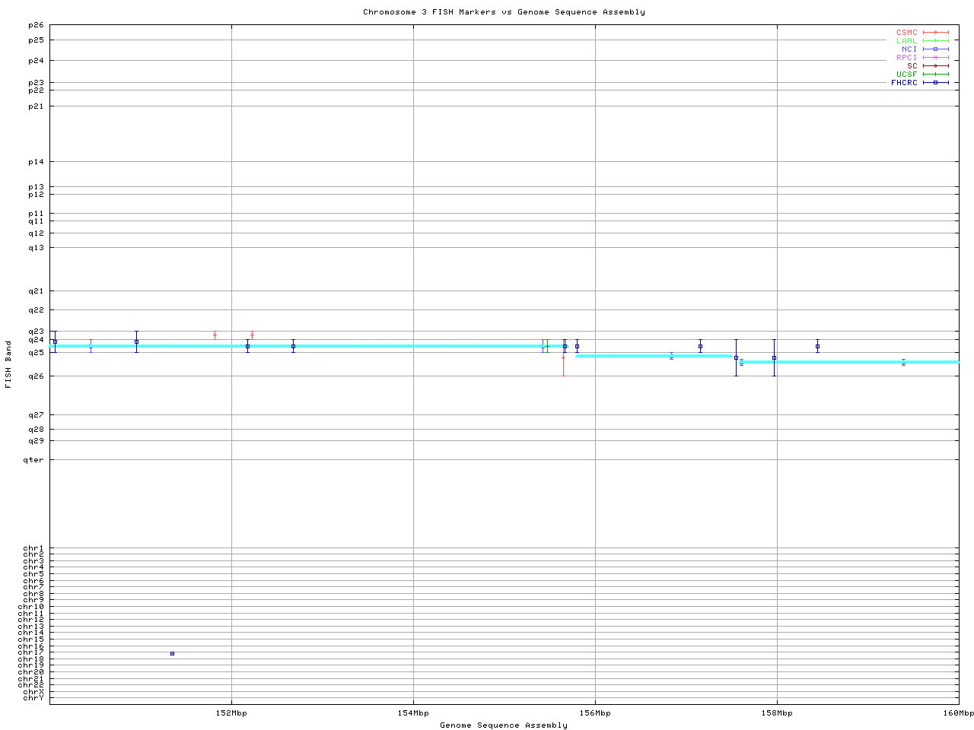
Task: Click the qter label on the y-axis
Action: click(x=33, y=460)
